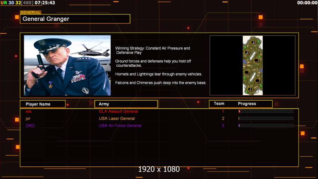This screenshot has width=318, height=179.
Task: Click the General Granger portrait image
Action: click(x=67, y=65)
